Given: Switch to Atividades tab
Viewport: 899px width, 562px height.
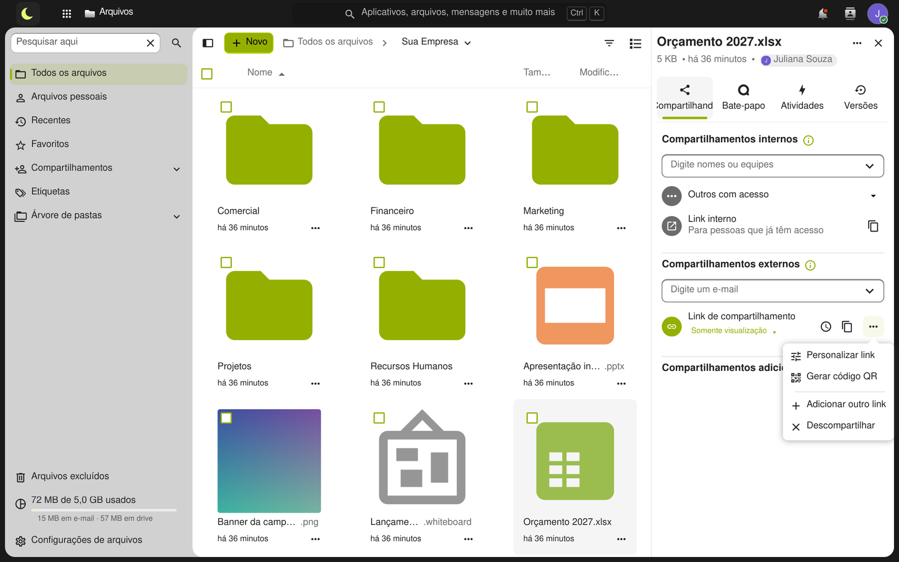Looking at the screenshot, I should coord(802,97).
